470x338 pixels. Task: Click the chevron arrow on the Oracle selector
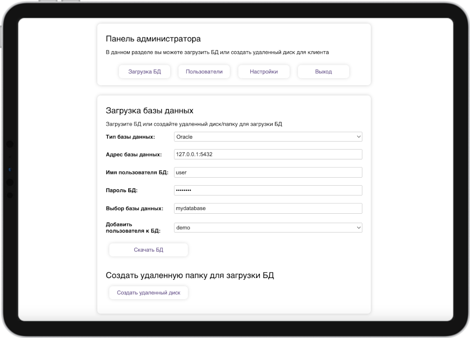[359, 137]
